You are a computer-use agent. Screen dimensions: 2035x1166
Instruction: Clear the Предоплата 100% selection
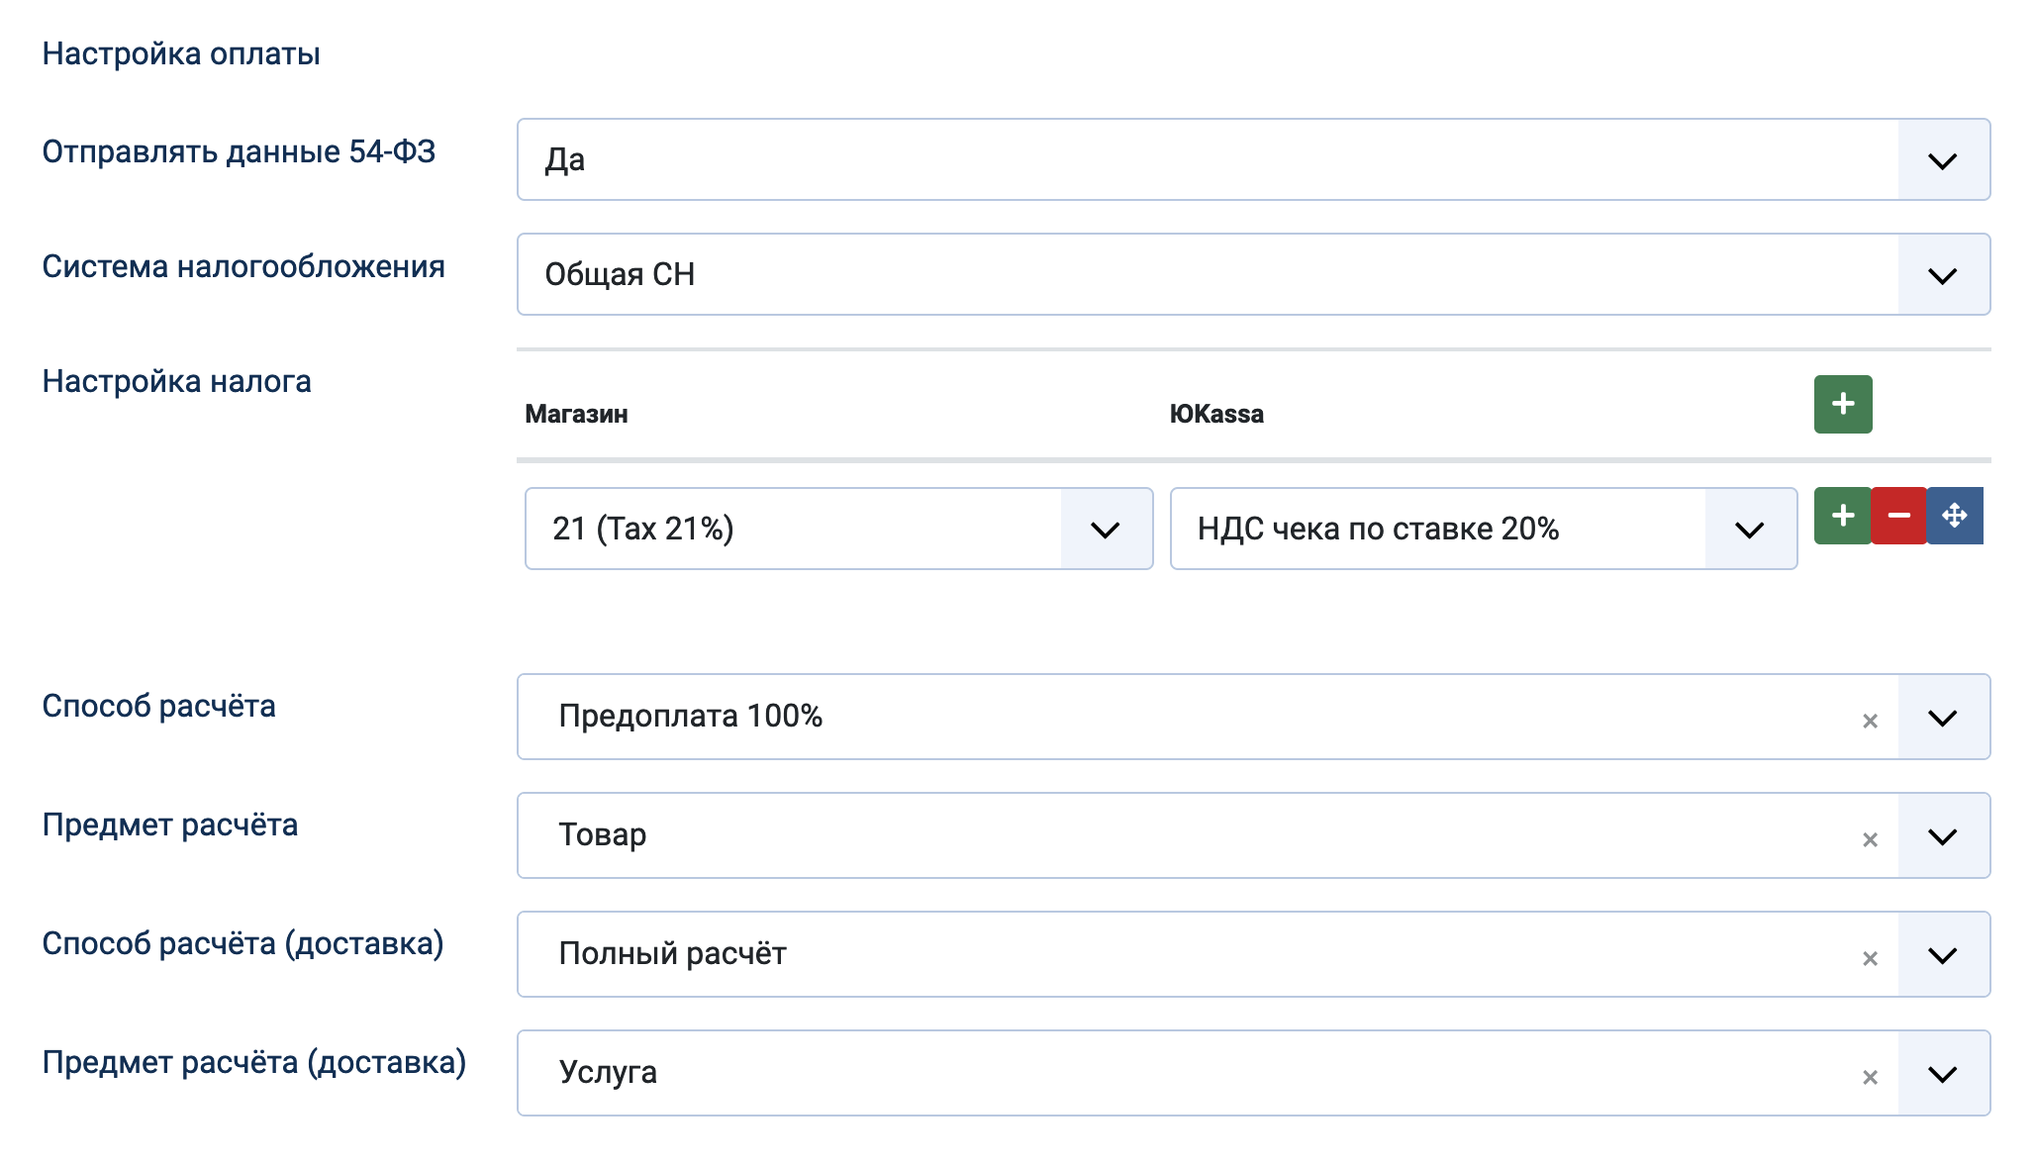[1870, 721]
